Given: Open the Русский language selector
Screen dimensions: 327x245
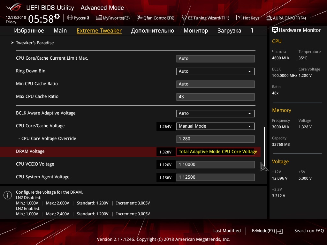Looking at the screenshot, I should (78, 18).
